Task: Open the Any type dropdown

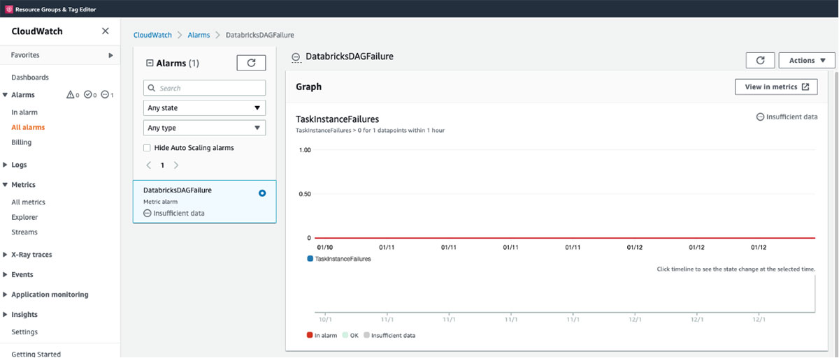Action: (x=204, y=128)
